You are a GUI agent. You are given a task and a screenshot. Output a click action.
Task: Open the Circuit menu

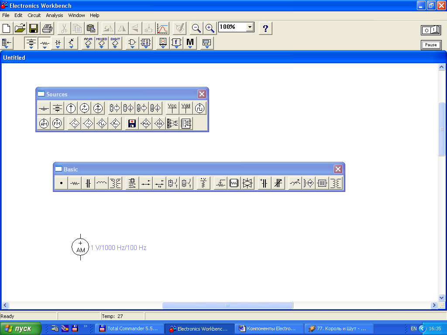click(x=34, y=15)
